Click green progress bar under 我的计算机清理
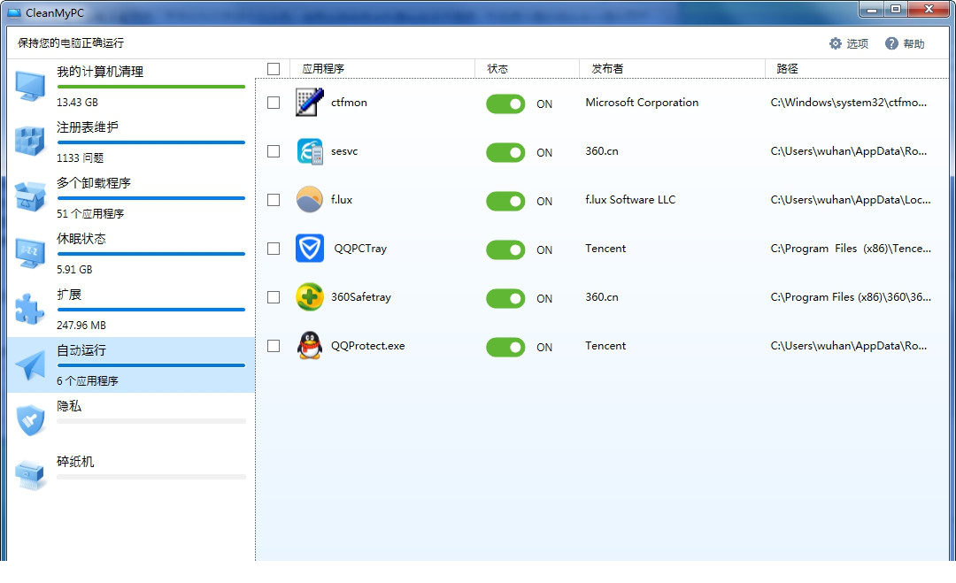The image size is (956, 583). point(151,87)
